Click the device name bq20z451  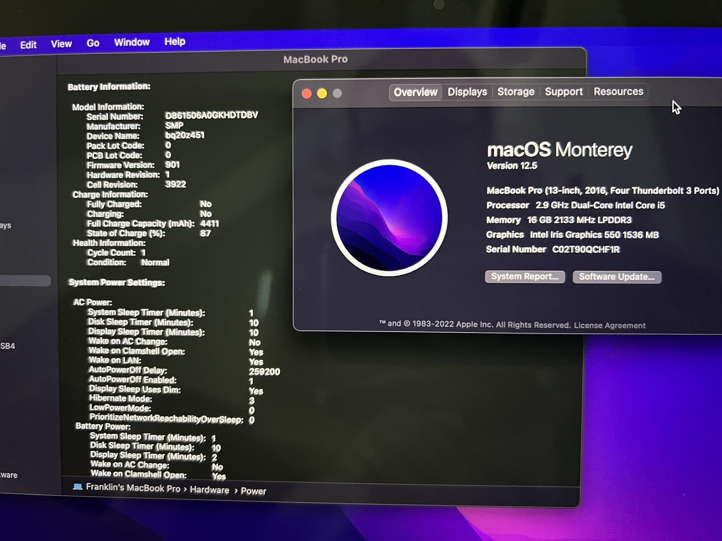[185, 135]
